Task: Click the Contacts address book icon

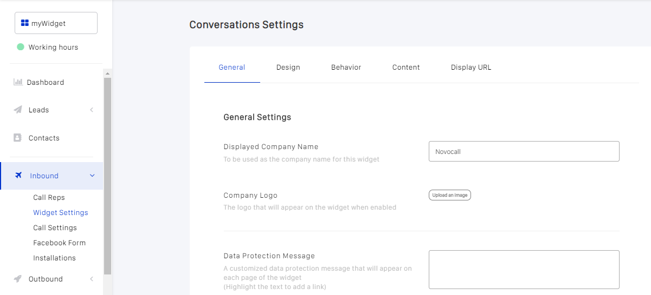Action: point(18,138)
